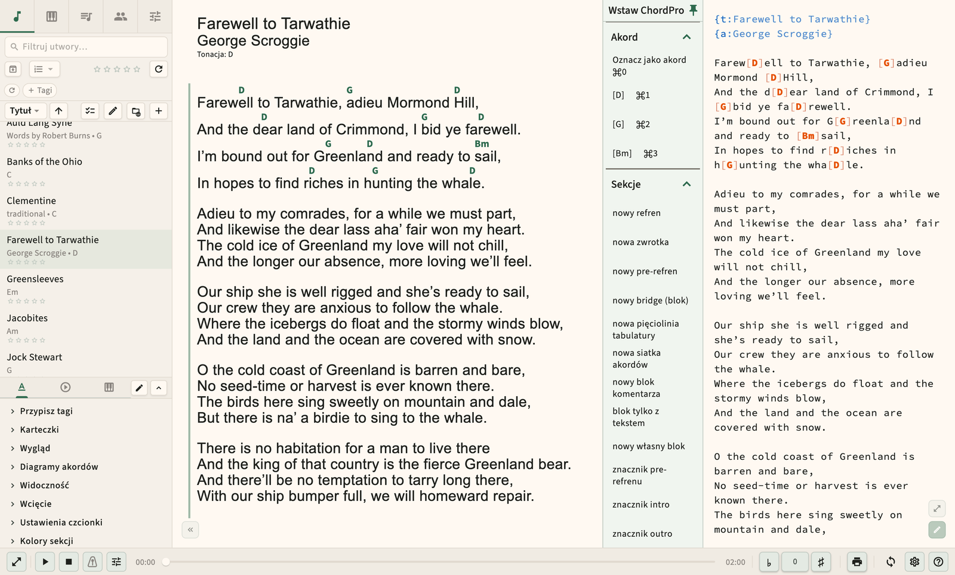Collapse the Sekcje section

click(x=687, y=184)
